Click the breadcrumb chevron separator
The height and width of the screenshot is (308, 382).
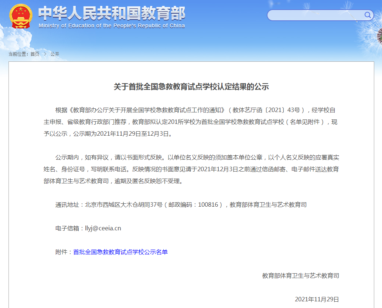click(45, 54)
